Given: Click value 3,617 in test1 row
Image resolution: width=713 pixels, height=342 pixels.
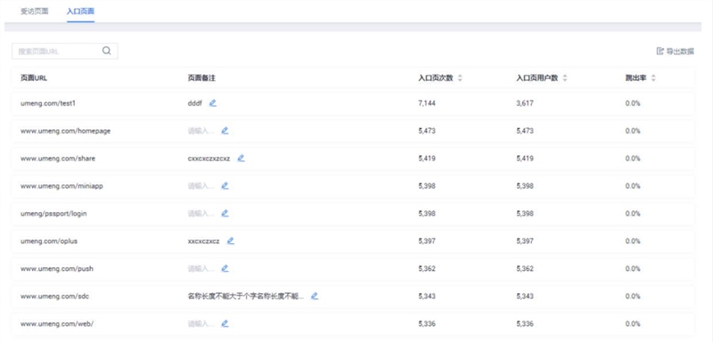Looking at the screenshot, I should pyautogui.click(x=525, y=103).
